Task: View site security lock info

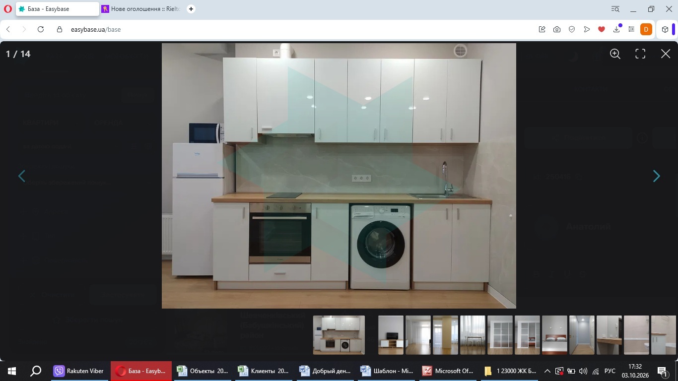Action: (x=60, y=29)
